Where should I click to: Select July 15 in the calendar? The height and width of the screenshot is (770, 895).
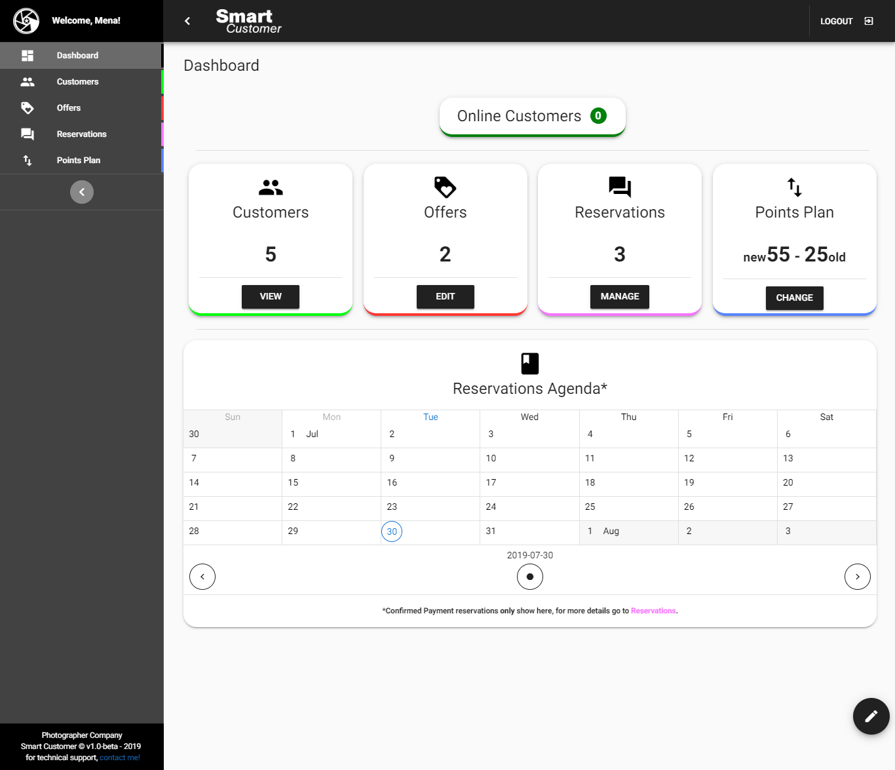[293, 483]
